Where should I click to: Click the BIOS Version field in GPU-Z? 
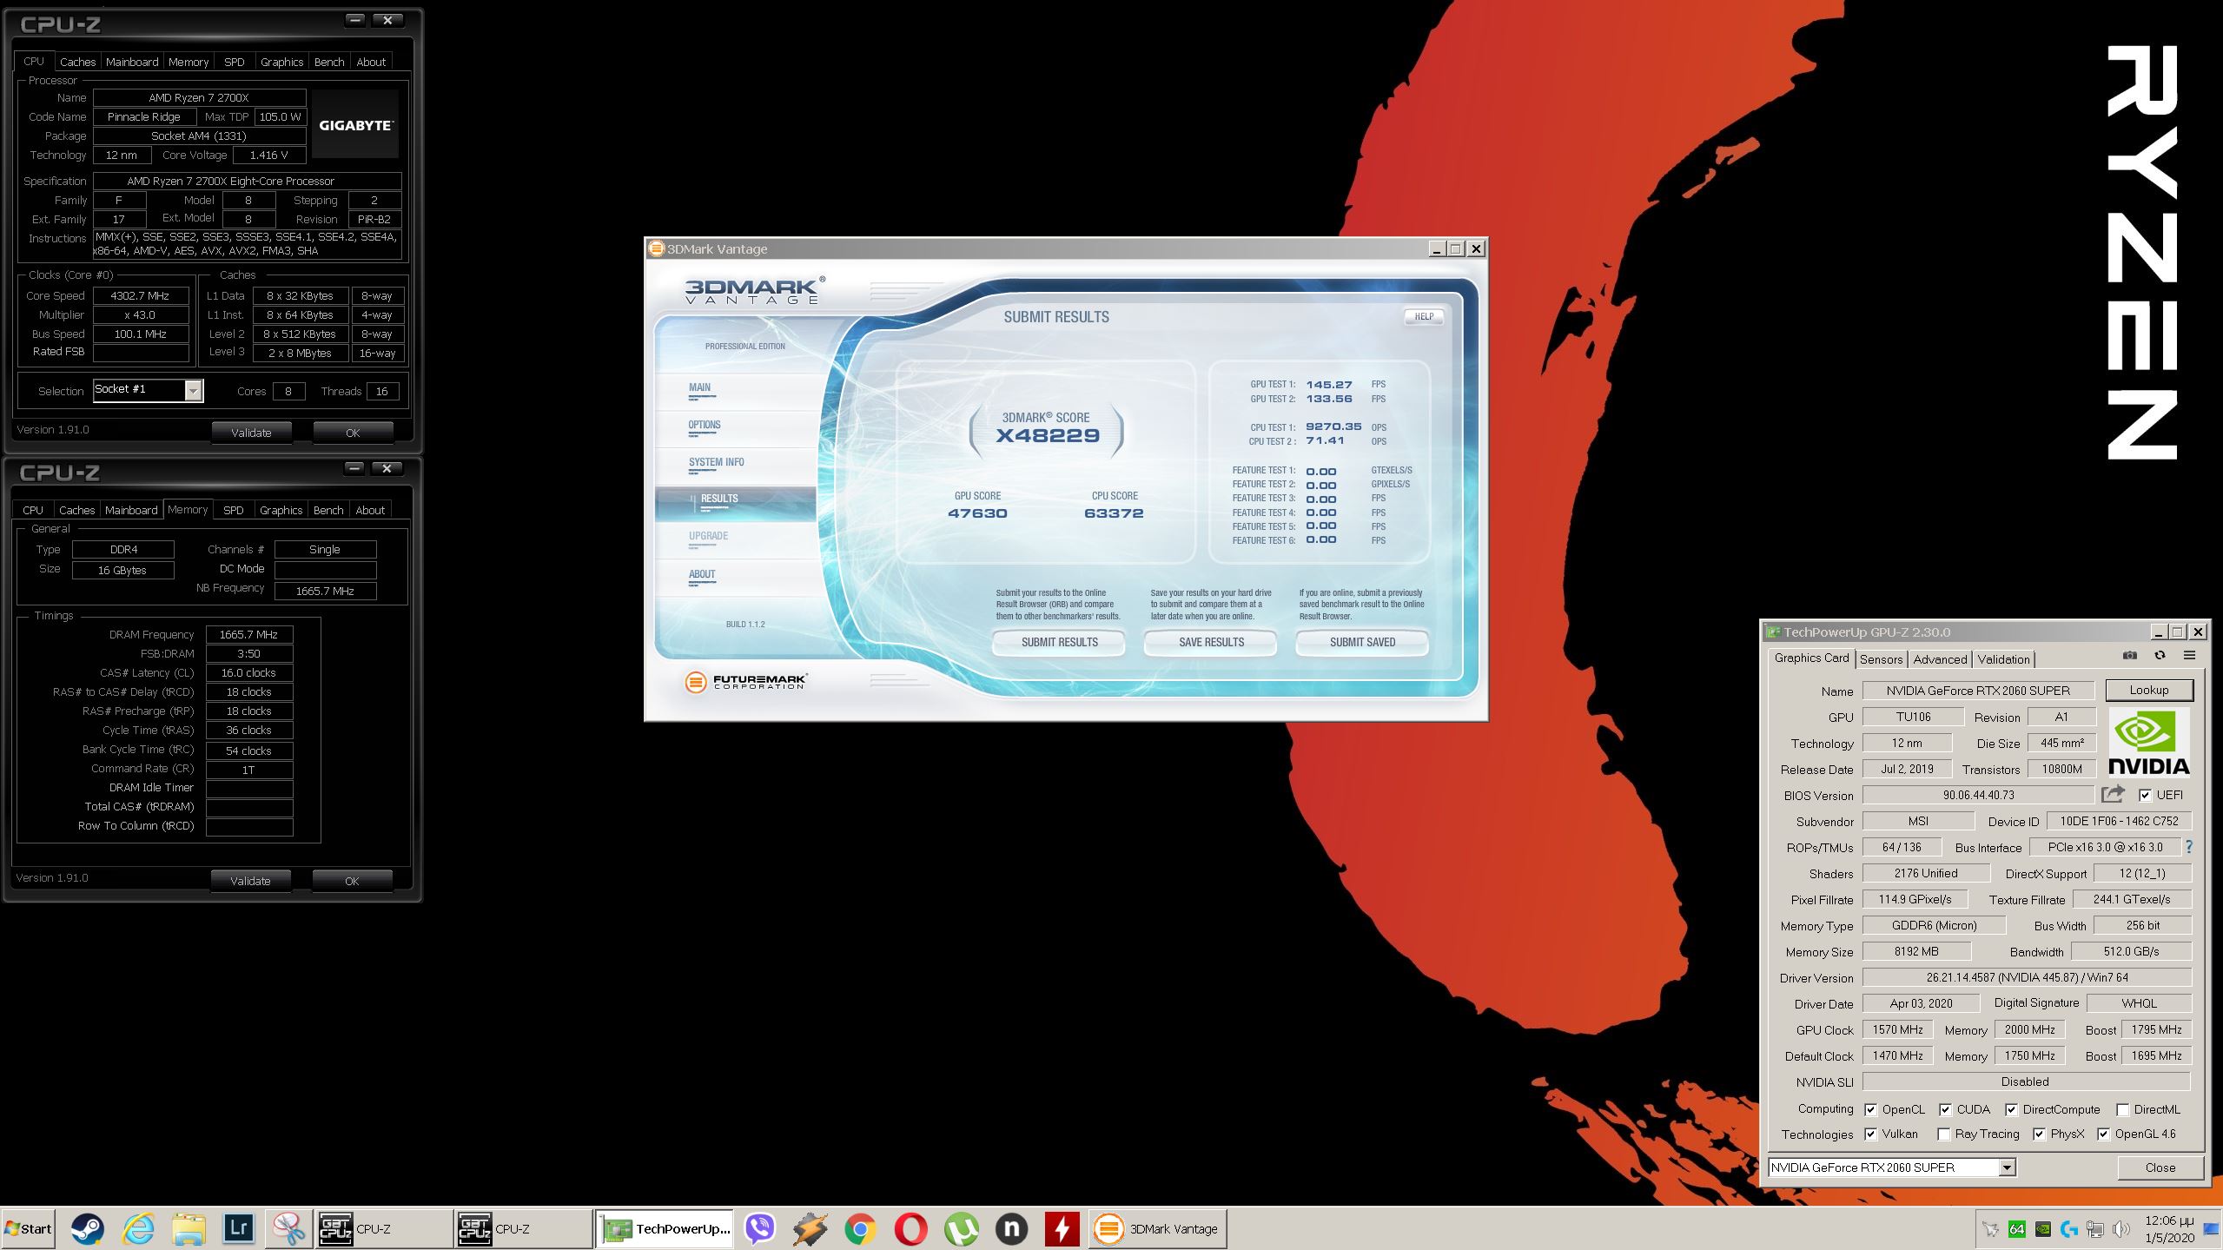[1978, 795]
